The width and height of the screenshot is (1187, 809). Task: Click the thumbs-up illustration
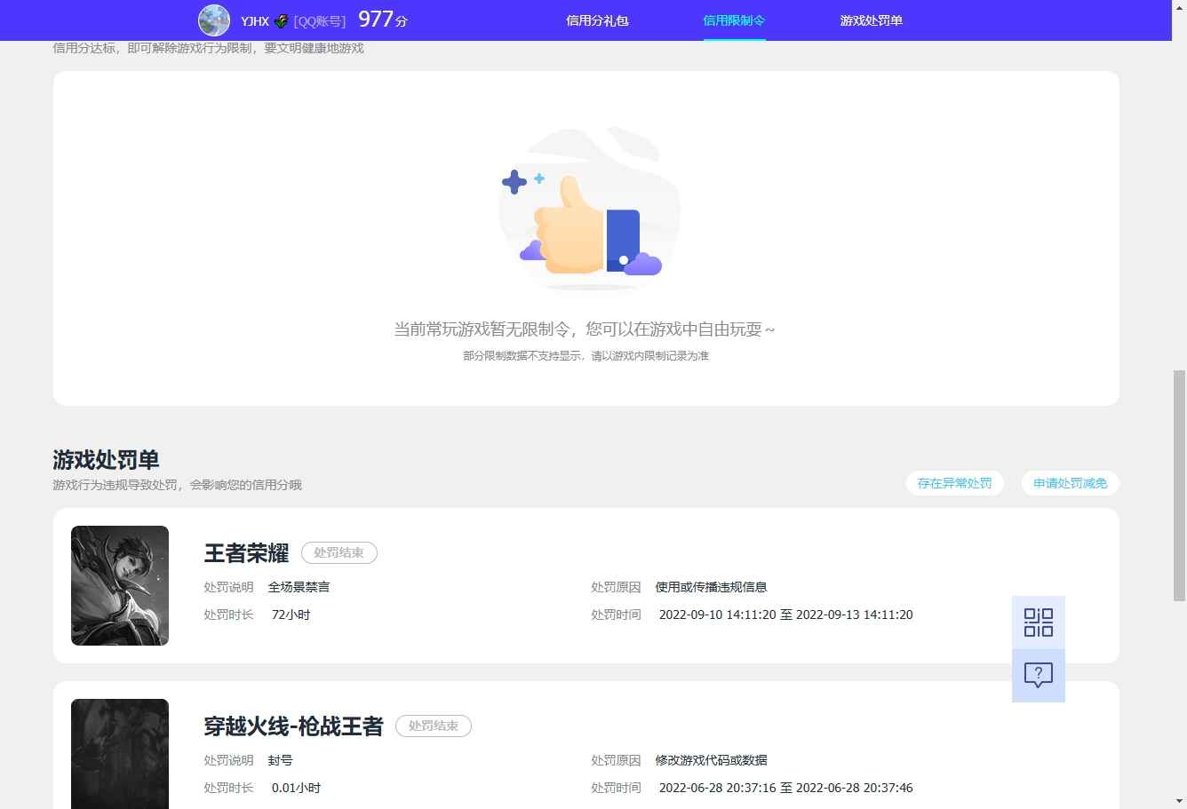(x=589, y=209)
